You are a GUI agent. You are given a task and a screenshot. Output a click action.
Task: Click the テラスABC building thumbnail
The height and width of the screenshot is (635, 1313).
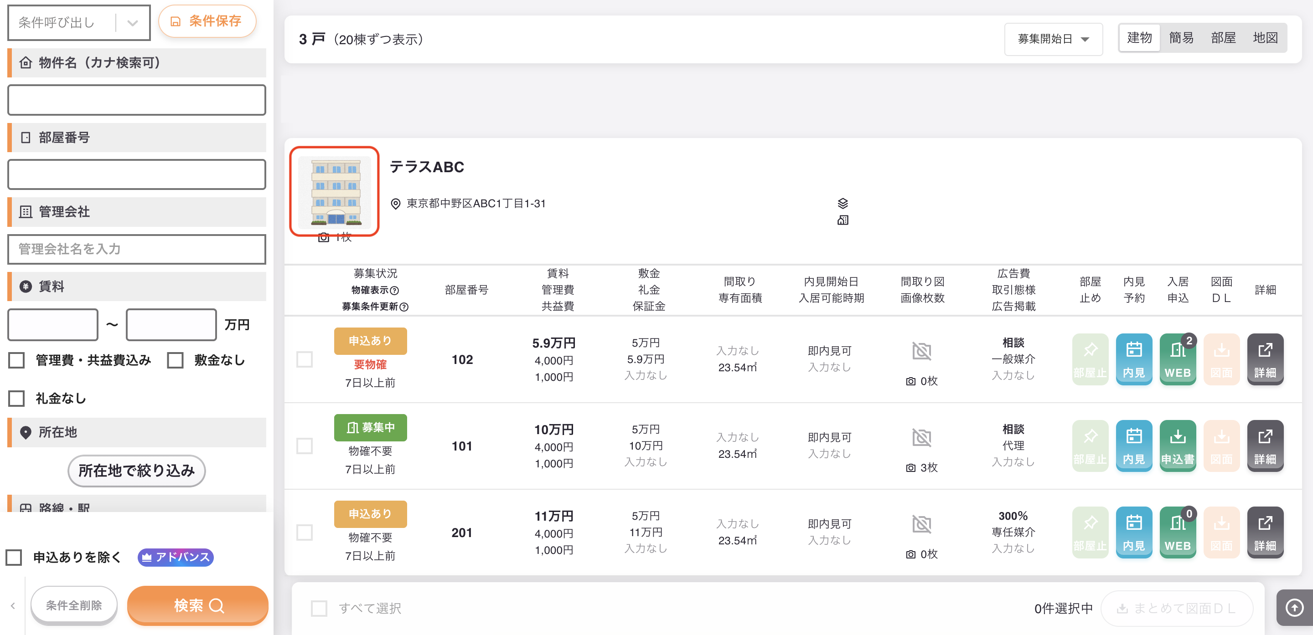[x=334, y=191]
